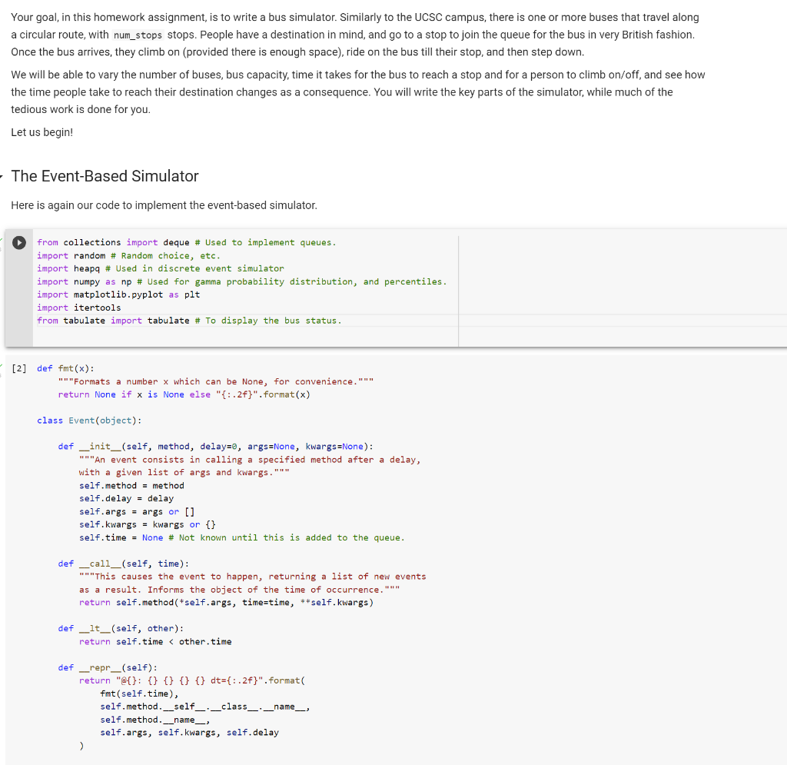Click the text "Let us begin!"

(42, 132)
